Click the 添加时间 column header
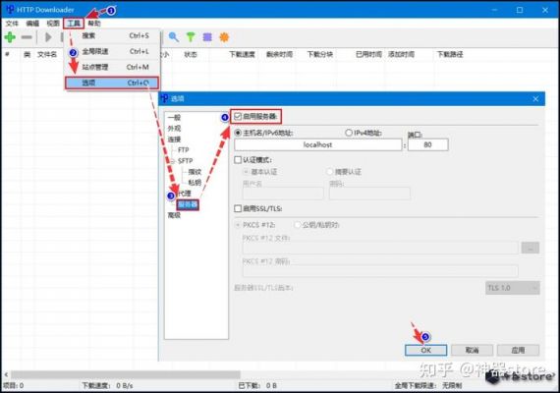Viewport: 560px width, 393px height. click(401, 54)
